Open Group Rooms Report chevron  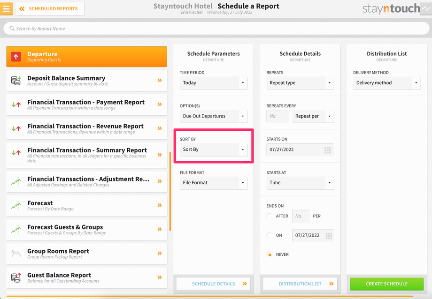(160, 253)
